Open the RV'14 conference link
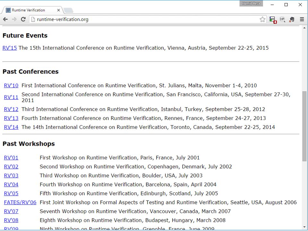This screenshot has width=308, height=231. (11, 127)
